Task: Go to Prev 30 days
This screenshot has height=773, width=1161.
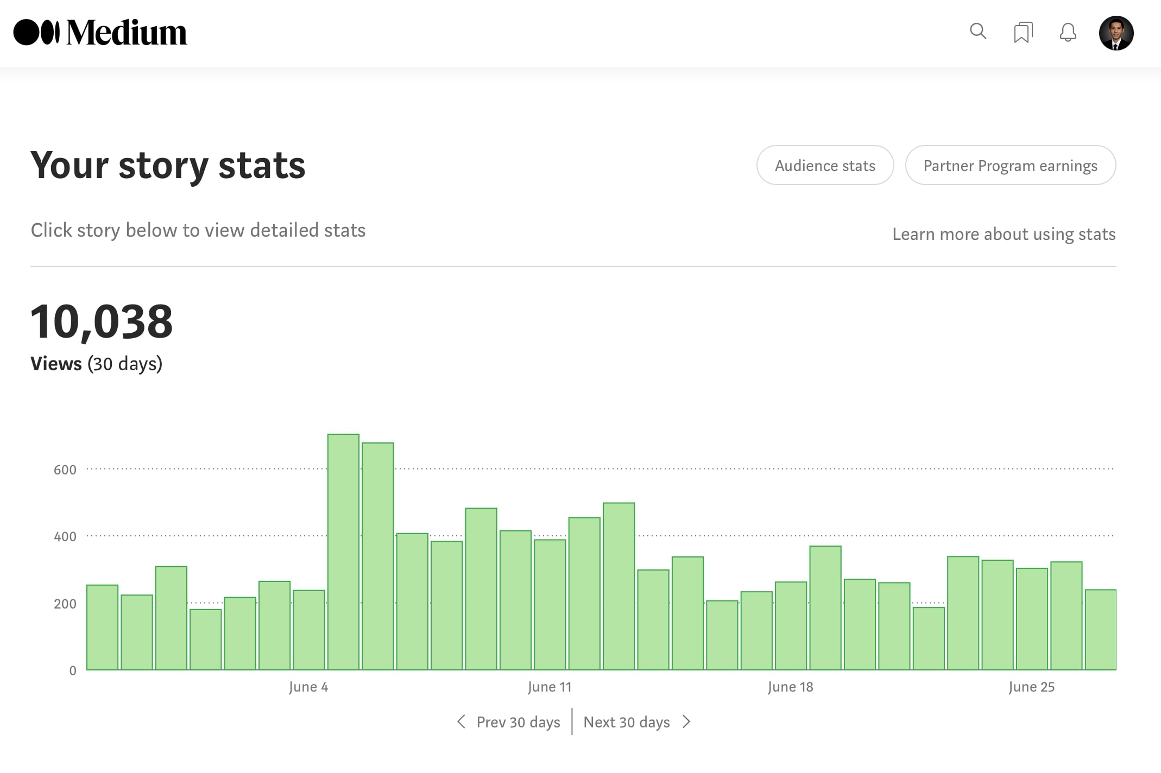Action: (x=518, y=722)
